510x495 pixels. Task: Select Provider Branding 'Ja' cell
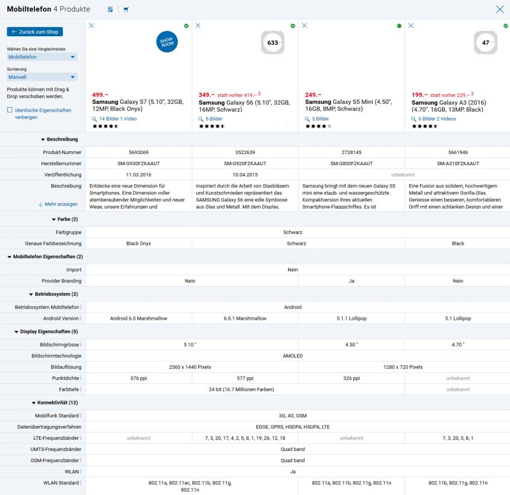352,281
